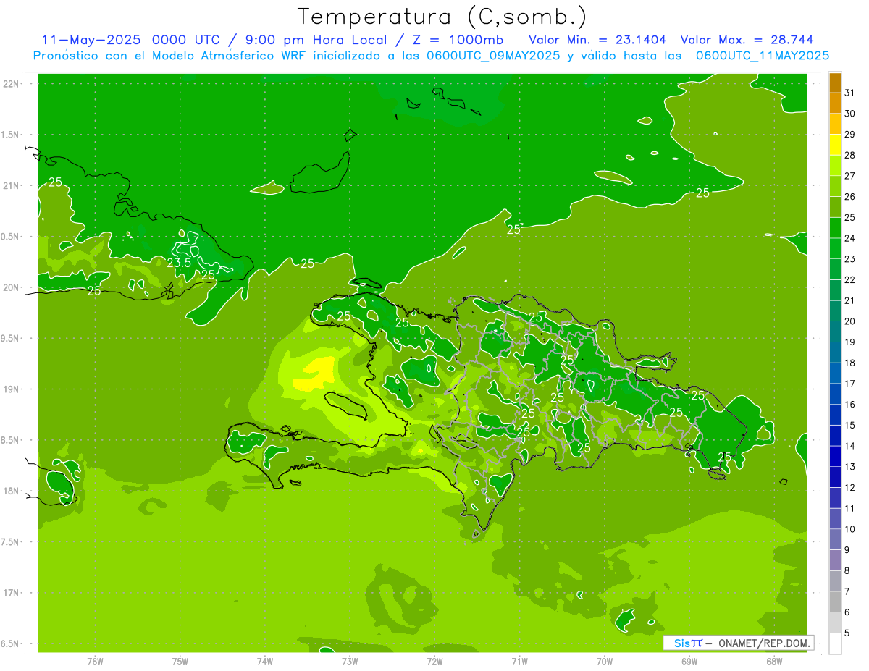Click the color scale label '18'
This screenshot has width=869, height=671.
tap(850, 363)
